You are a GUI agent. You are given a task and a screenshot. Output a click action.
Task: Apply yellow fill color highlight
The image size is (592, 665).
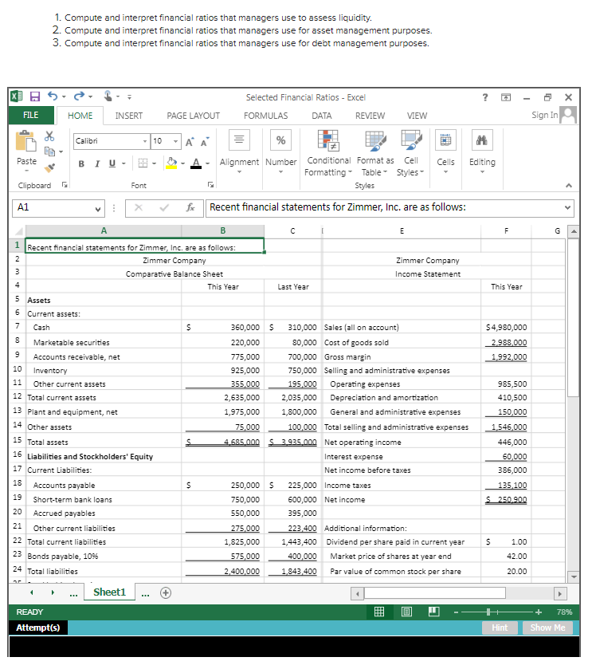(x=171, y=163)
